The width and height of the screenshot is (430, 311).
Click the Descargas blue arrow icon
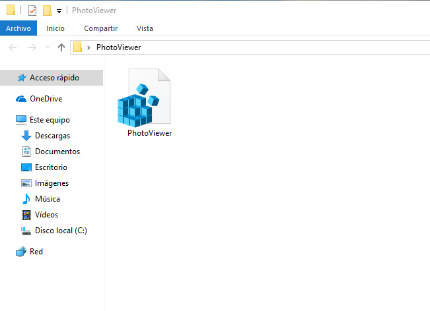point(26,136)
